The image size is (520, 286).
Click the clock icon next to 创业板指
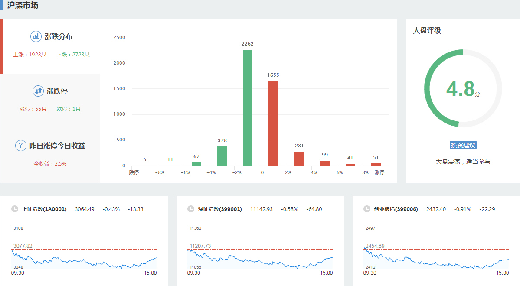pos(367,209)
